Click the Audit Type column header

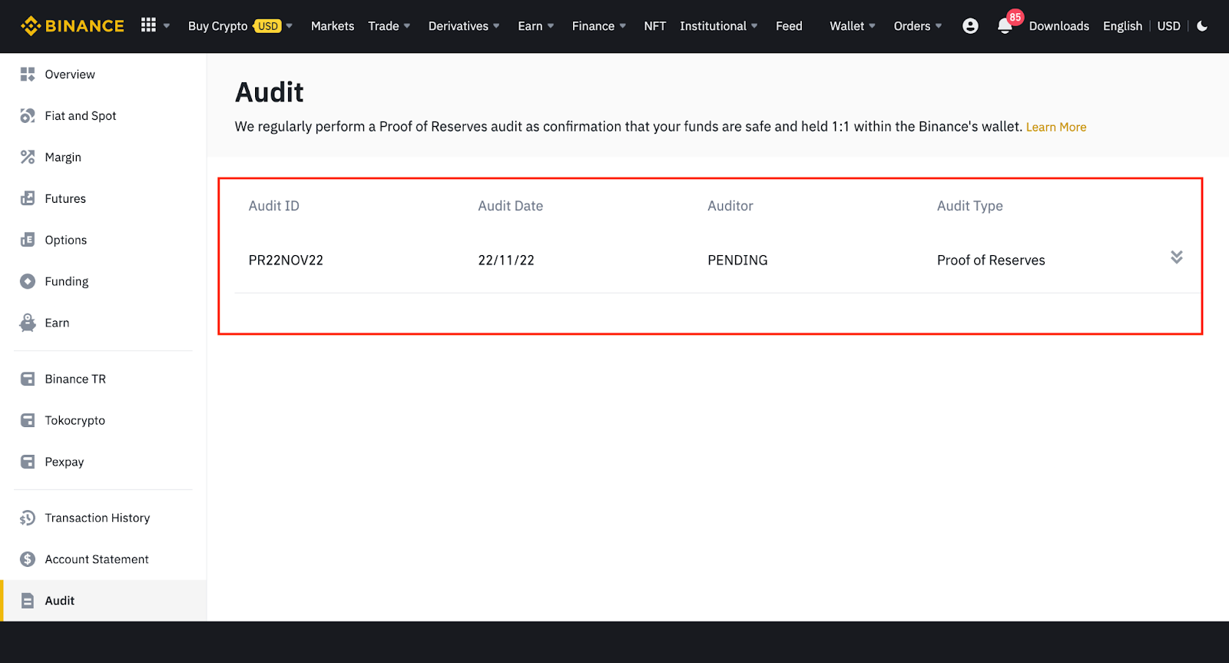[970, 206]
